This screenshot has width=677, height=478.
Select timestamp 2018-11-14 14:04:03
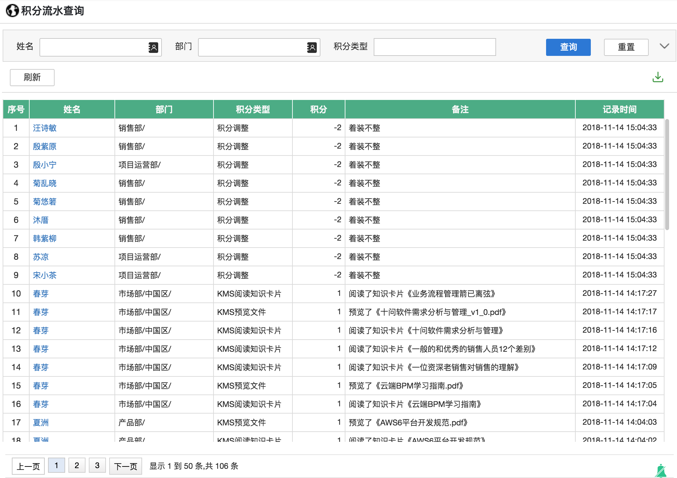[619, 422]
